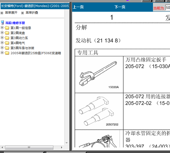Viewport: 170px width, 153px height.
Task: Click the computer icon beside 当前:维修手册
Action: 3,22
